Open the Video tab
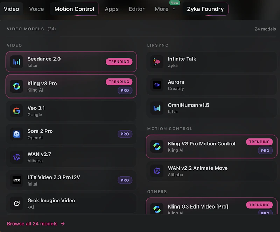The image size is (280, 232). 11,9
